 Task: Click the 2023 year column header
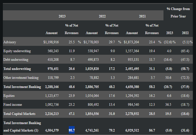[62, 16]
